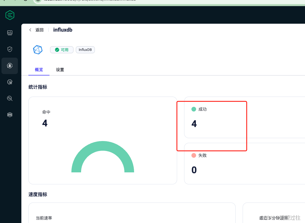
Task: Click the 失败 count value 0
Action: click(194, 170)
